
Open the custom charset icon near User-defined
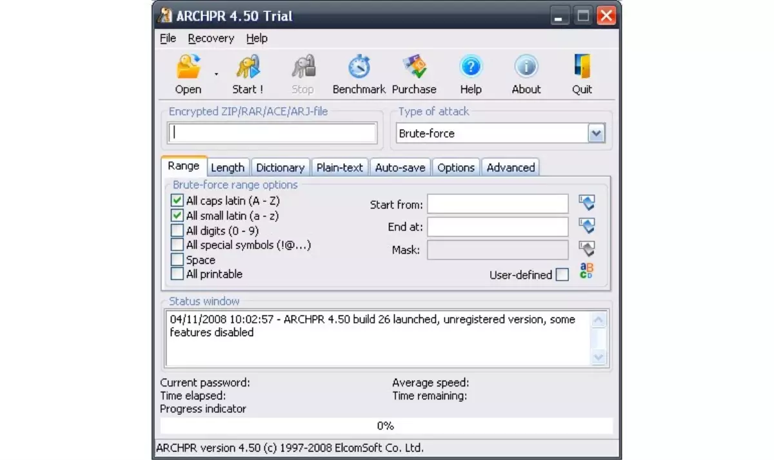[x=586, y=271]
